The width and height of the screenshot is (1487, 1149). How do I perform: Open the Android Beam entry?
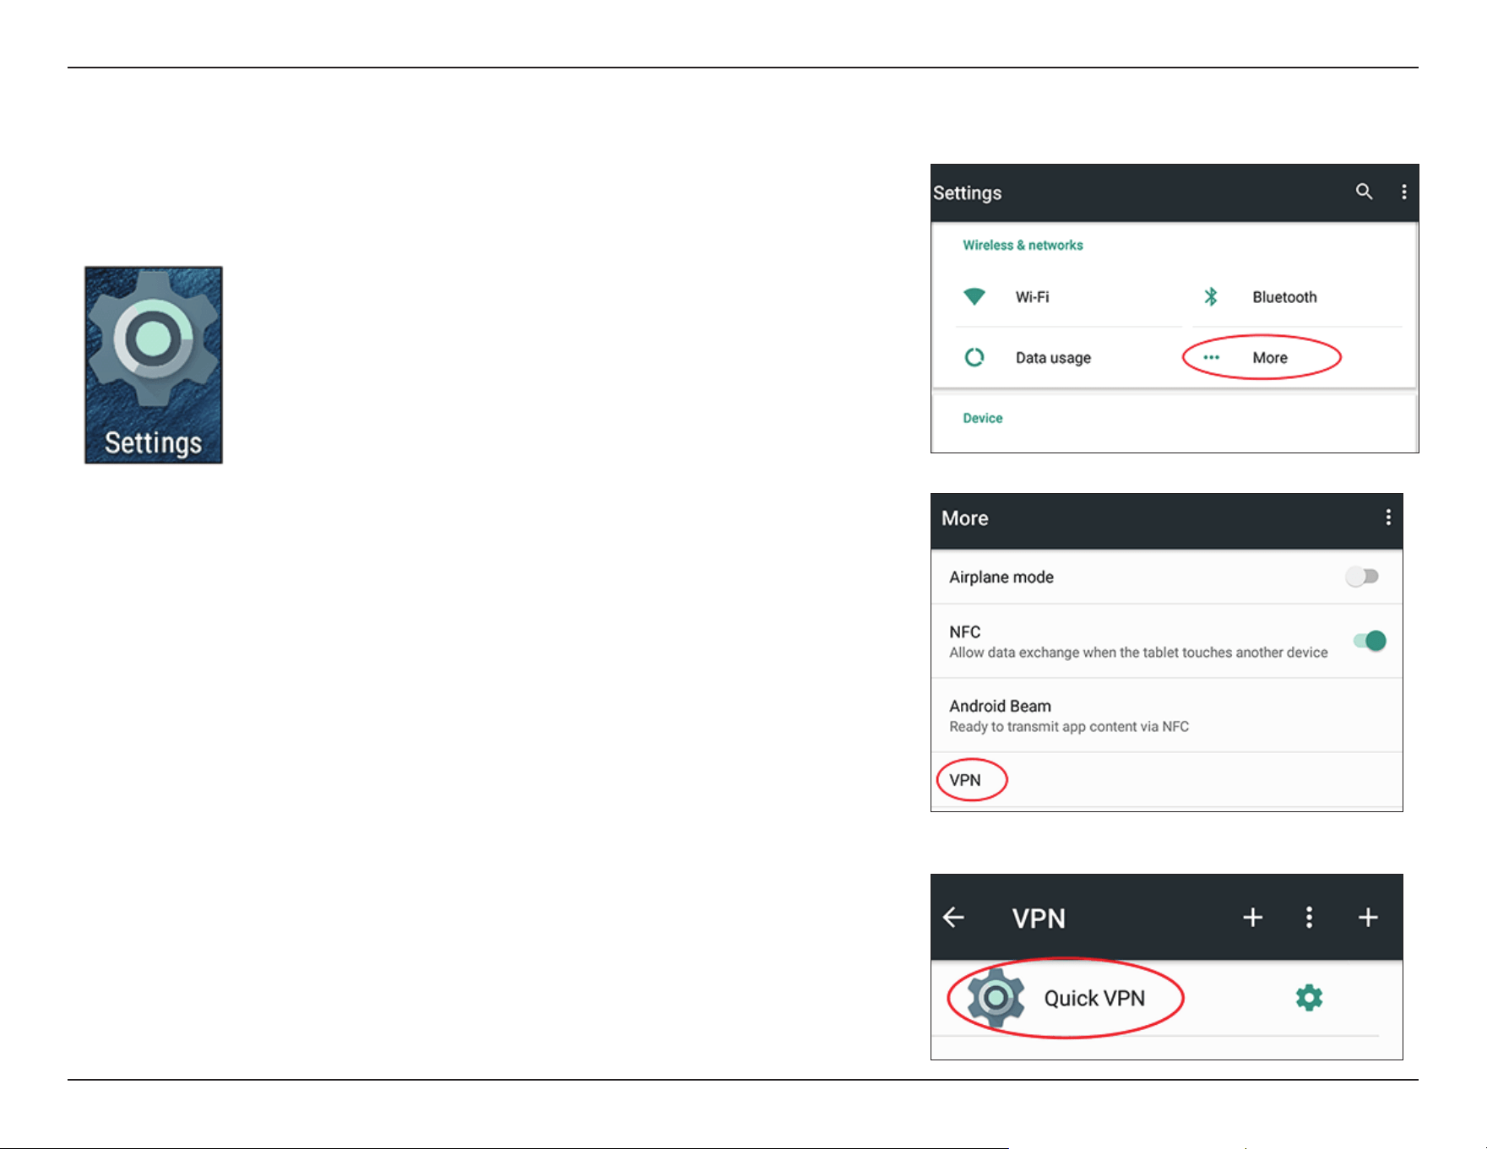tap(1167, 715)
